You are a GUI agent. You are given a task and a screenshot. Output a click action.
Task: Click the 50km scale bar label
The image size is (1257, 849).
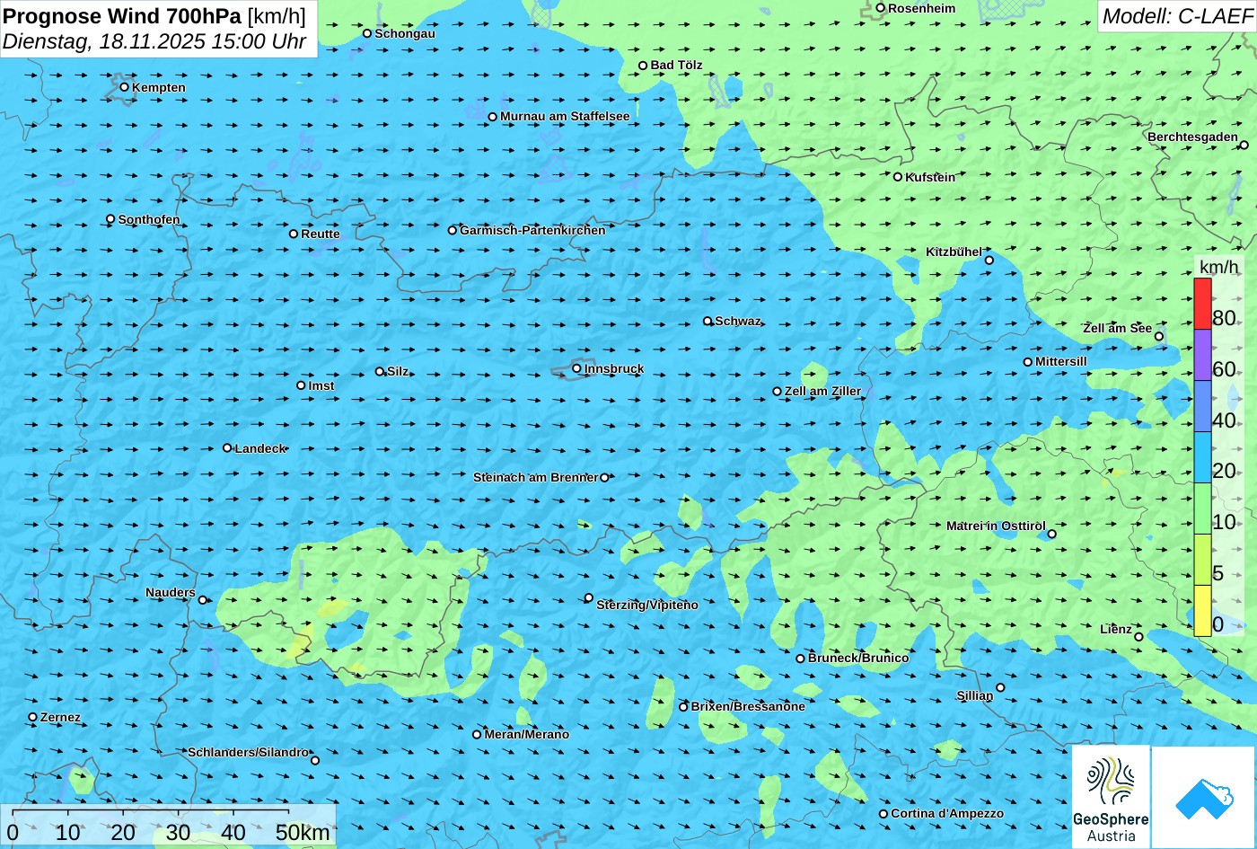(x=303, y=833)
